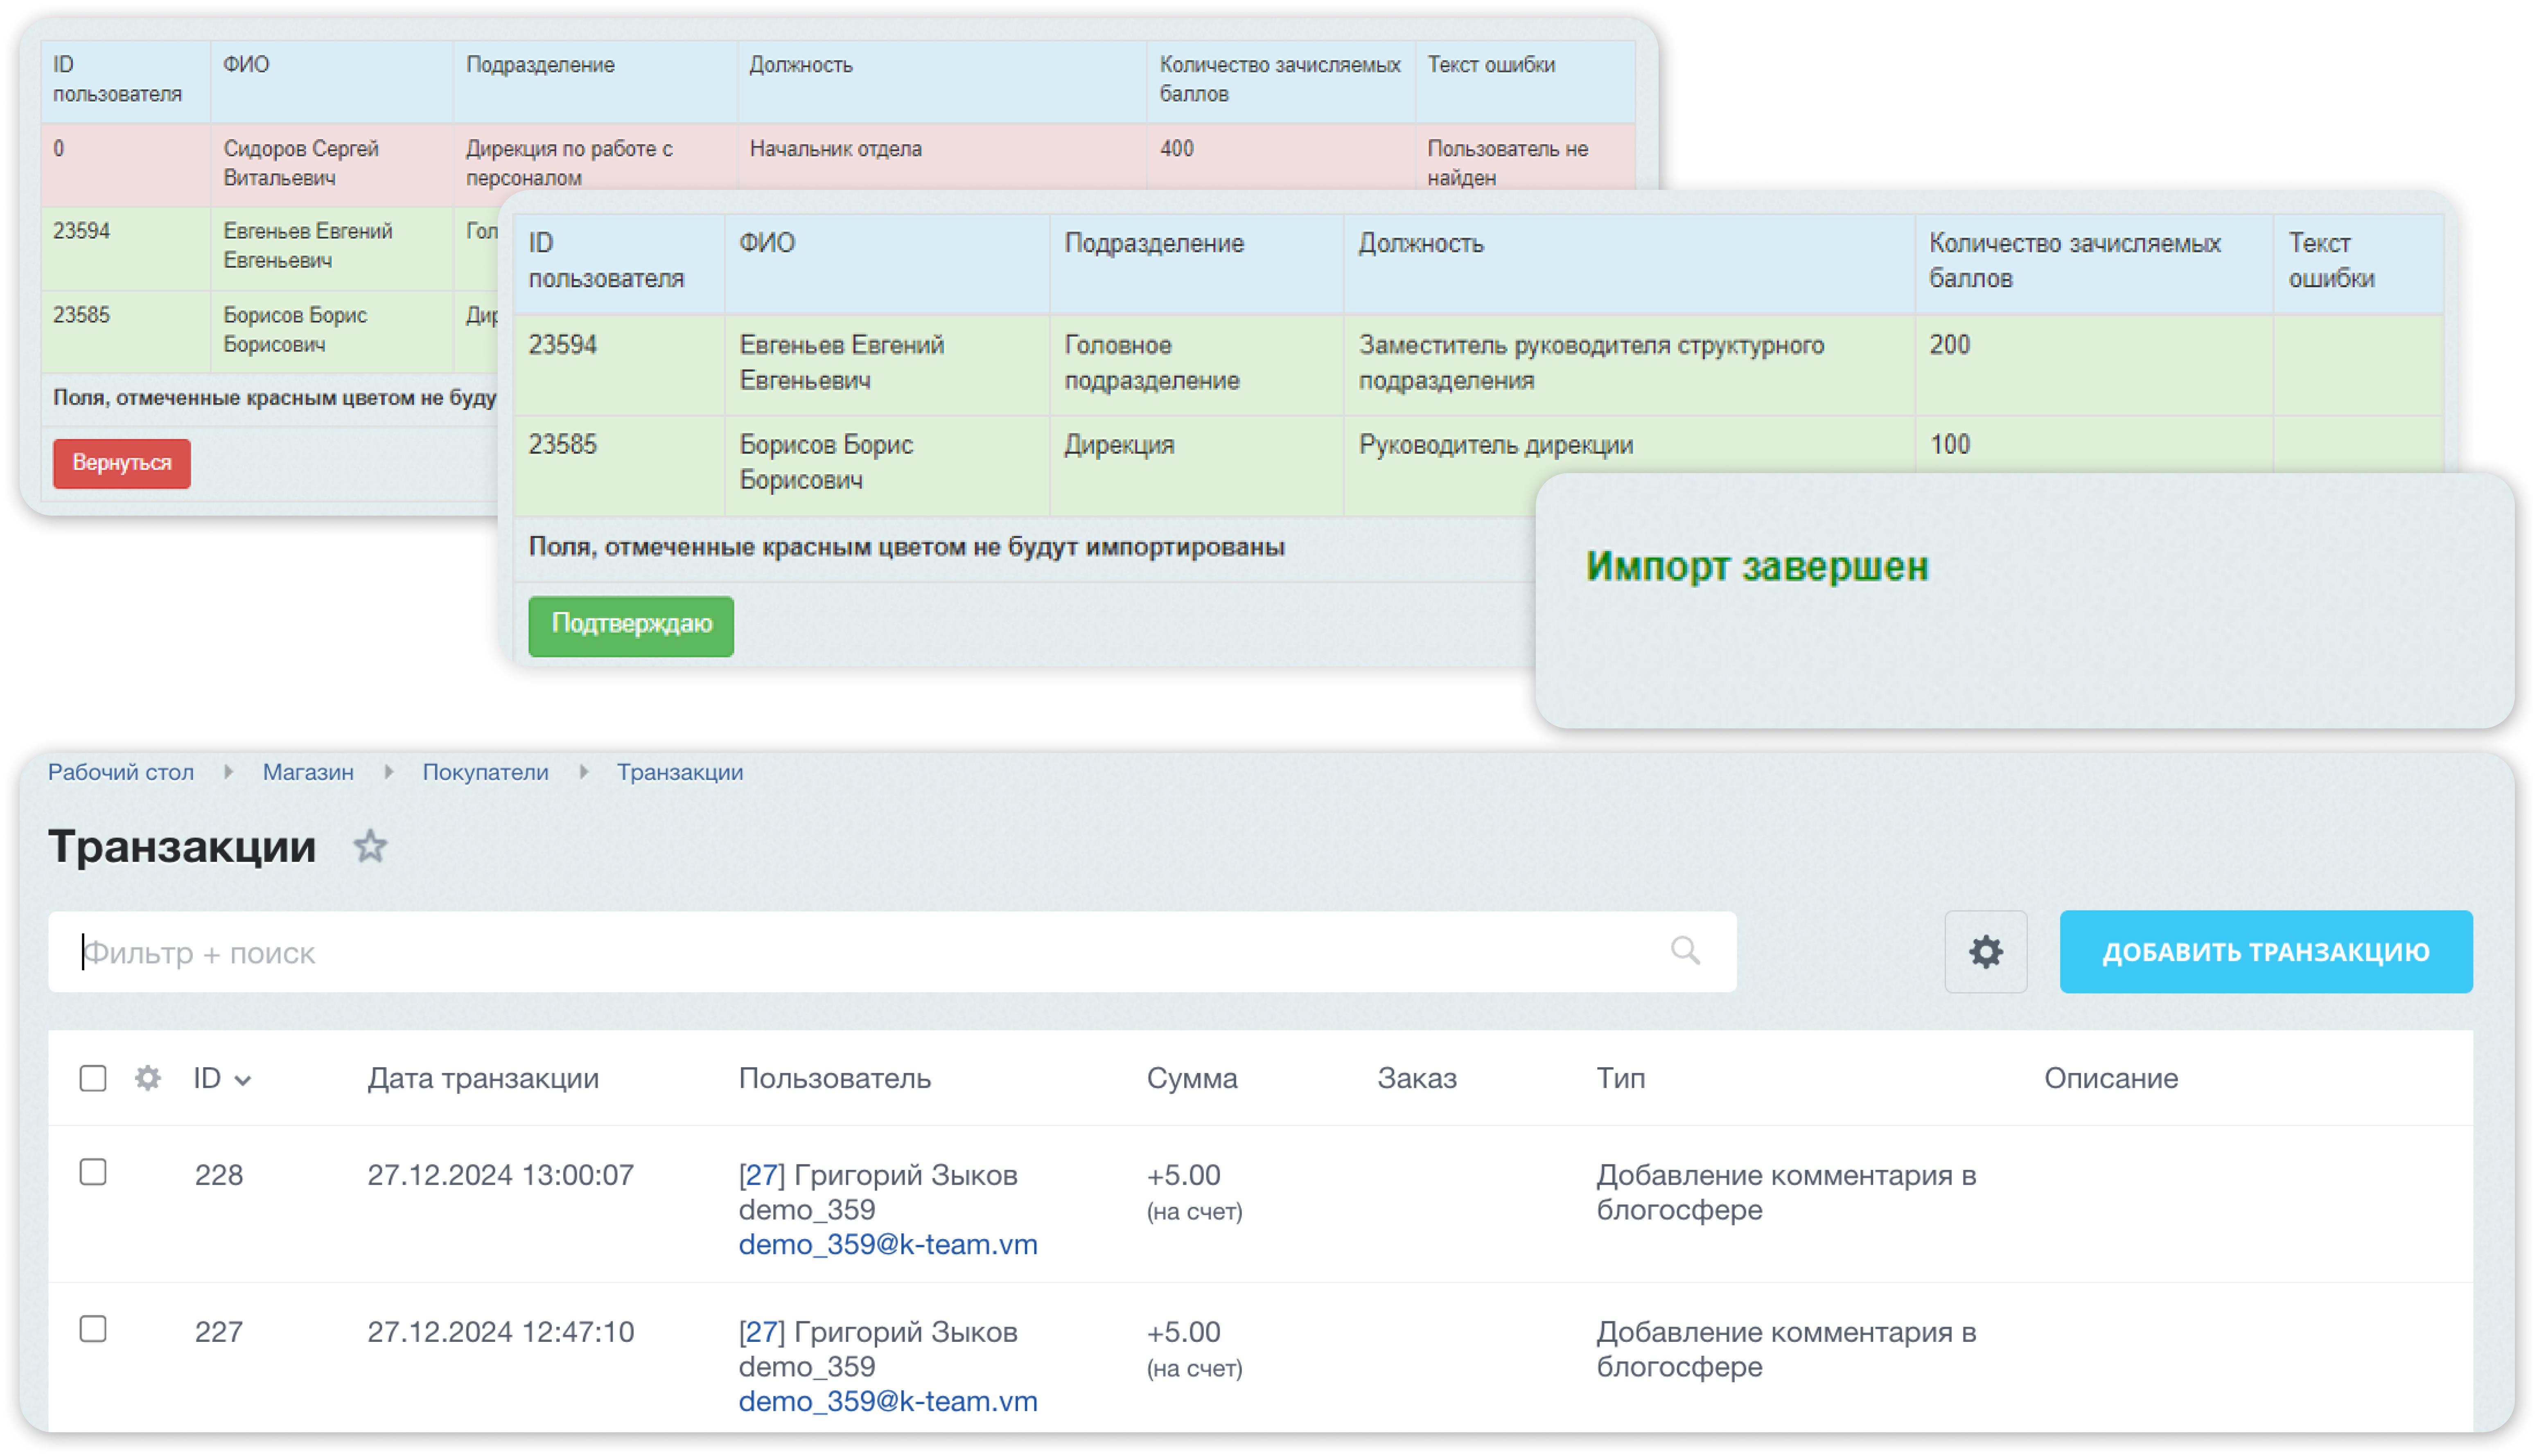
Task: Check the box for transaction 227
Action: 93,1329
